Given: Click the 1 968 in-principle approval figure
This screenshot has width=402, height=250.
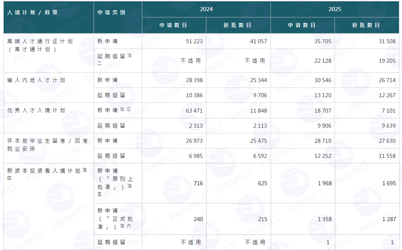Looking at the screenshot, I should 325,183.
